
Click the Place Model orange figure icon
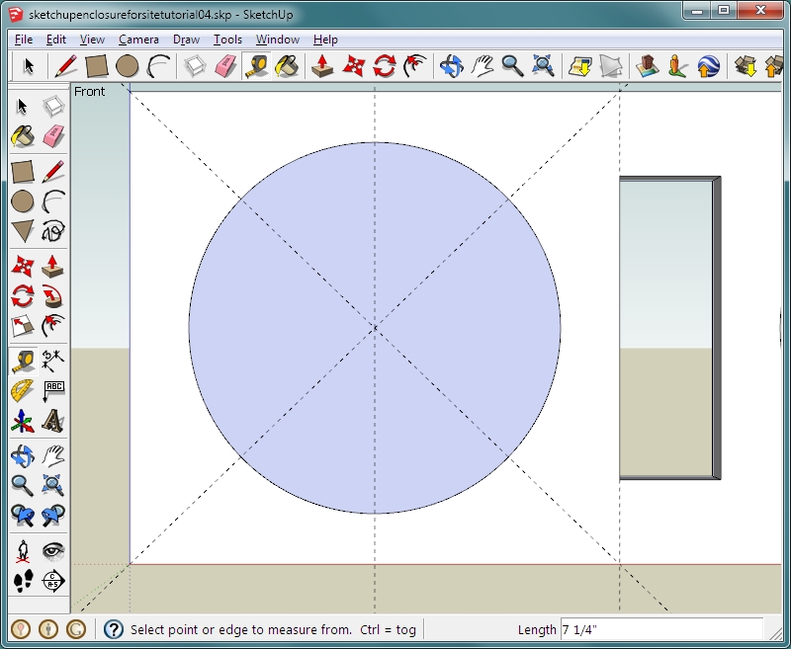tap(677, 66)
